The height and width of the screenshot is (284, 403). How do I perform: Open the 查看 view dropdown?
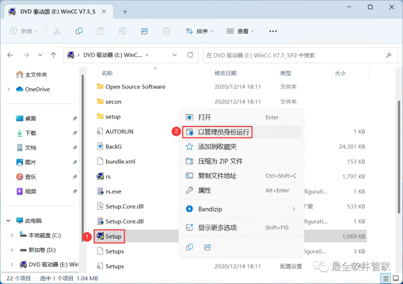(240, 31)
